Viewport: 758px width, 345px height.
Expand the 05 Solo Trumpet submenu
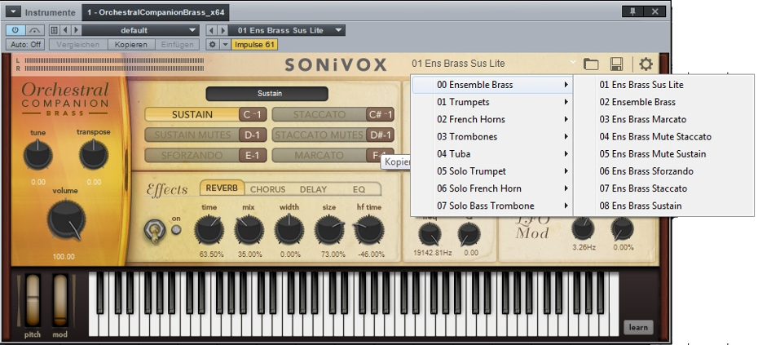click(491, 171)
